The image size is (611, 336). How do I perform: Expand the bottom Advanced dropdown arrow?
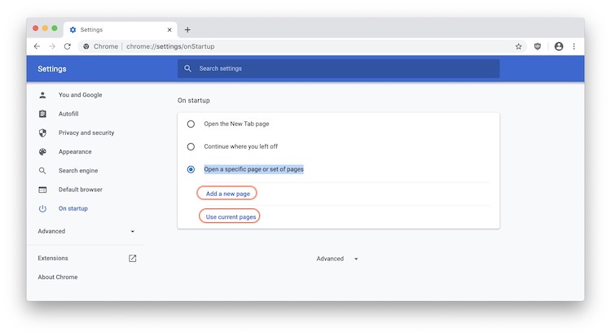tap(356, 259)
